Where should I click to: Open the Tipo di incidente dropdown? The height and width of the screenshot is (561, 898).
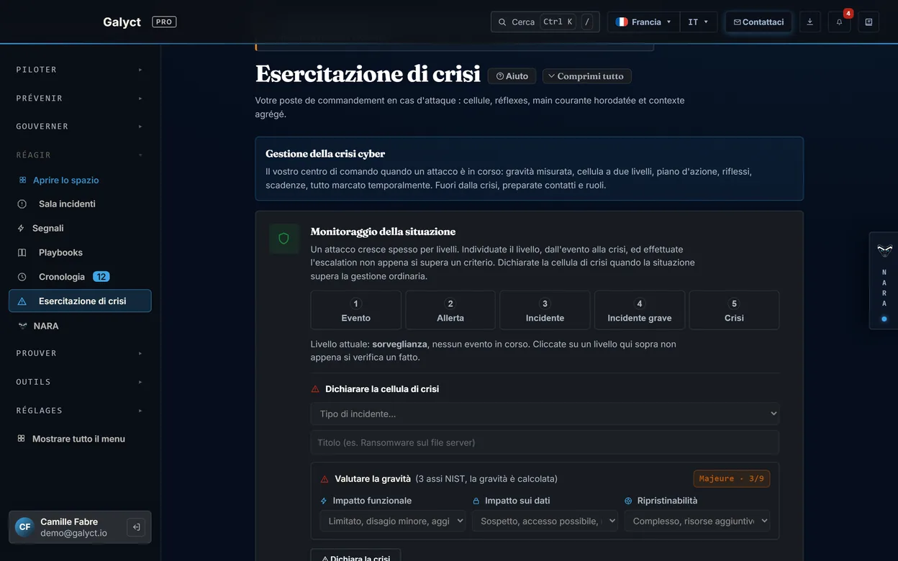click(545, 414)
